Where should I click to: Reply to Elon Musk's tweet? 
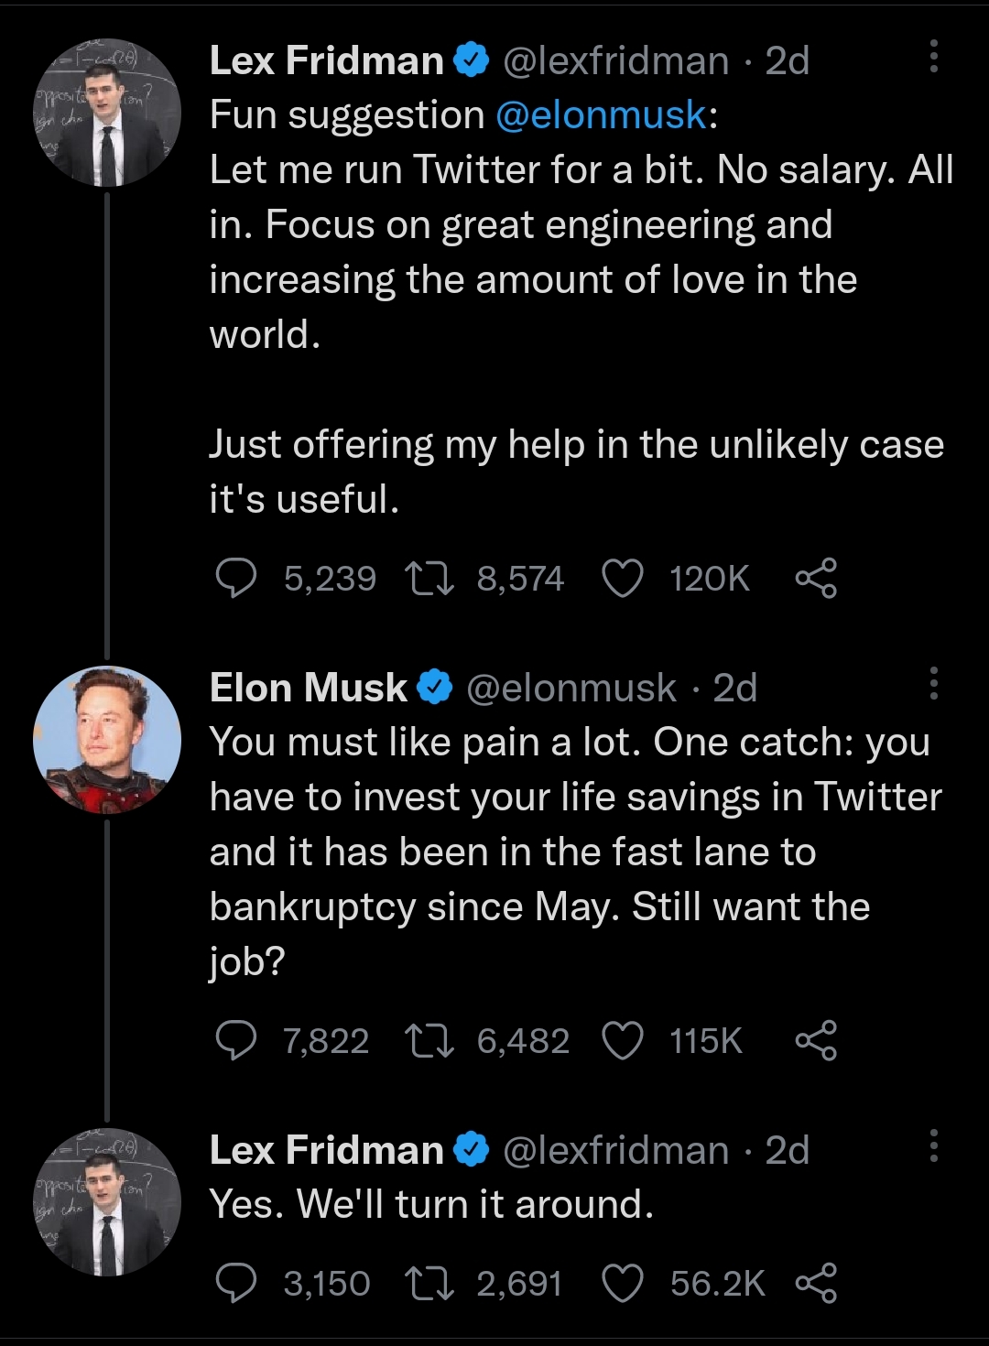[x=235, y=1041]
